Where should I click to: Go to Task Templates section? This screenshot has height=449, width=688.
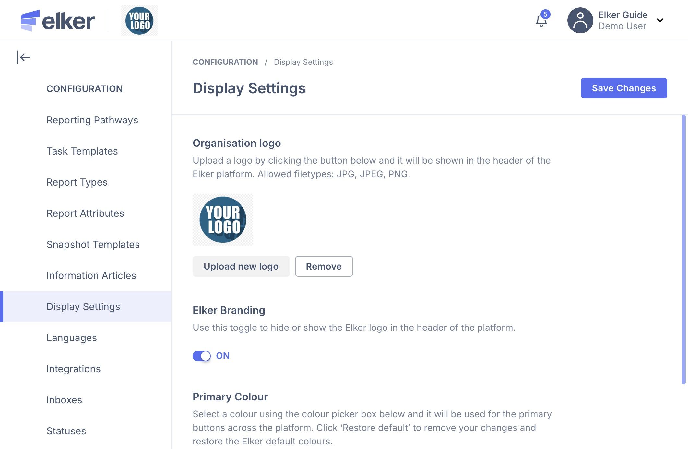pos(82,151)
